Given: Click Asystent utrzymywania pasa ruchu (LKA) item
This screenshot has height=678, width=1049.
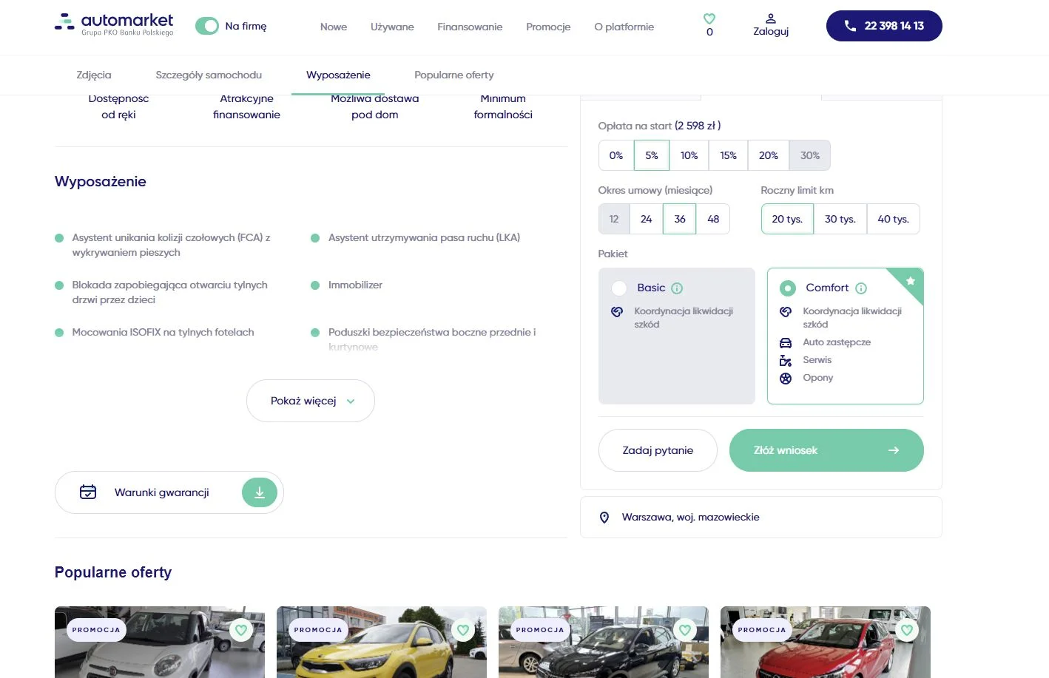Looking at the screenshot, I should tap(424, 237).
